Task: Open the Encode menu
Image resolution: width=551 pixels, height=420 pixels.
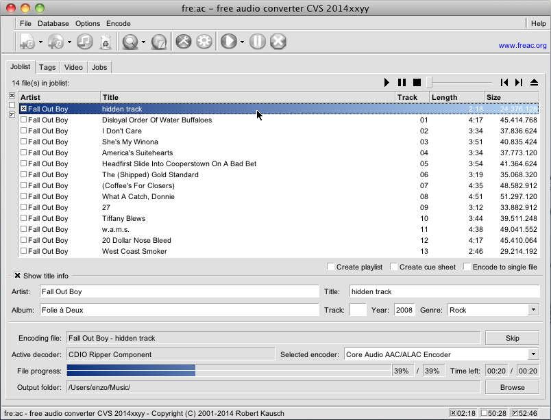Action: (x=119, y=23)
